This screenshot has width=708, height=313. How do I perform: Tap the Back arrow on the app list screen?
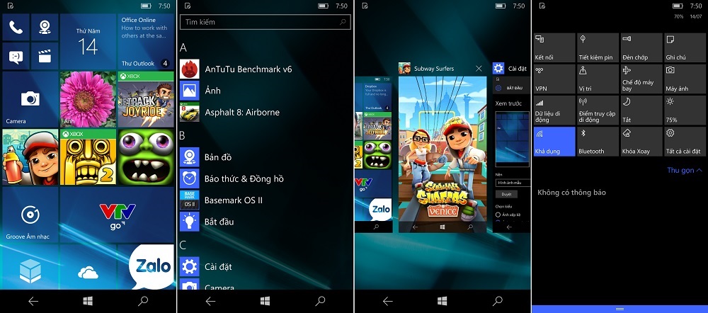pyautogui.click(x=210, y=301)
